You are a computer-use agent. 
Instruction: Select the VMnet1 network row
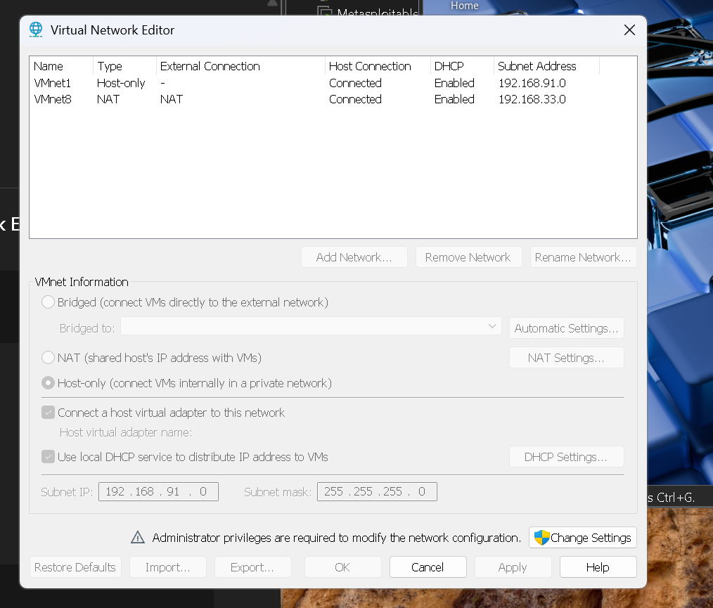(141, 83)
